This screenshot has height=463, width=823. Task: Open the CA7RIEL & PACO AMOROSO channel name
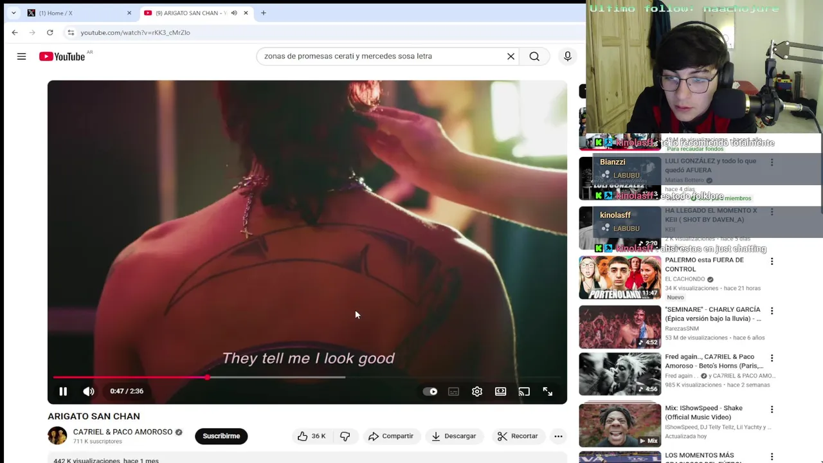pyautogui.click(x=122, y=432)
